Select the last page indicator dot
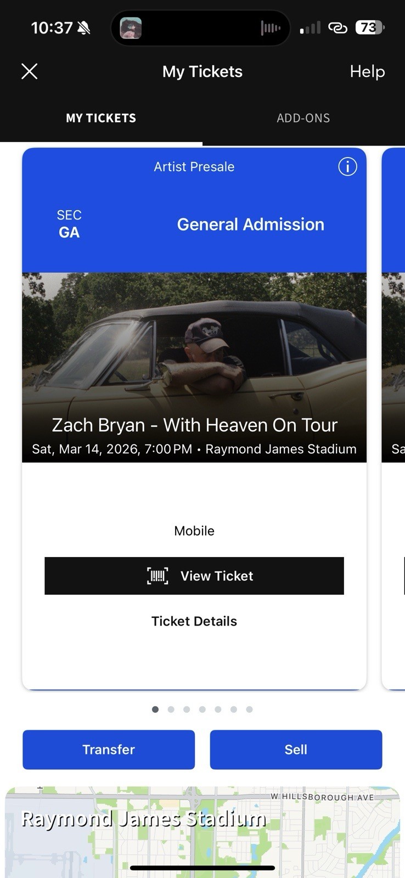The image size is (405, 878). click(250, 709)
